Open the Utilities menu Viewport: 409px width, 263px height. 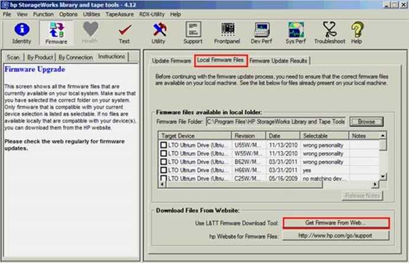pos(92,14)
